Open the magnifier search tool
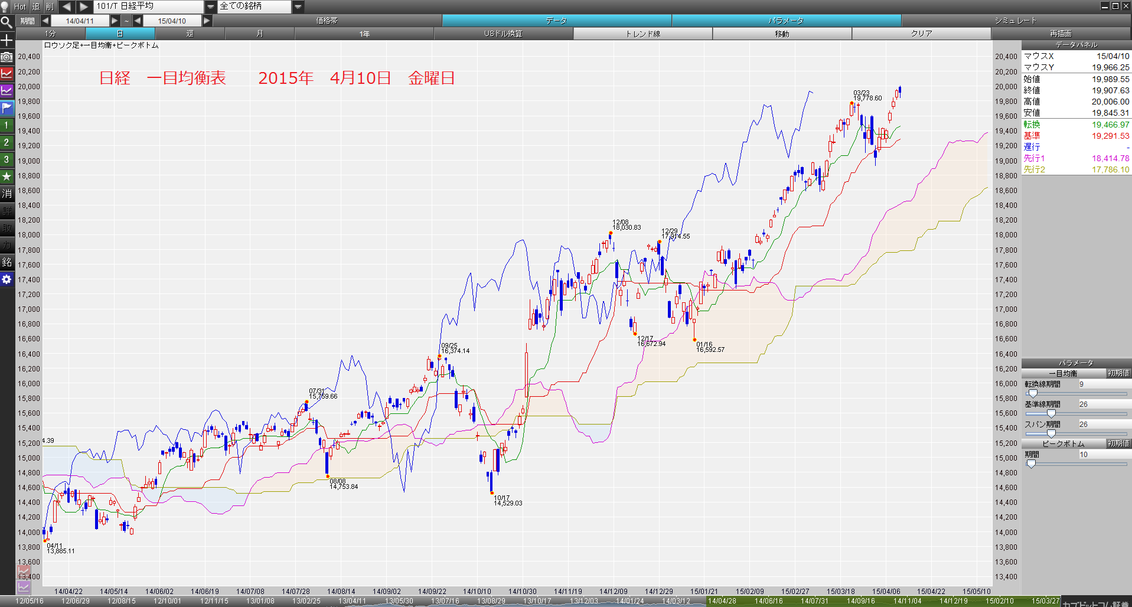1132x607 pixels. click(6, 22)
